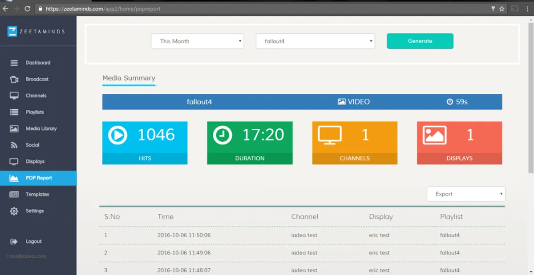Click the 1046 hits value
Viewport: 534px width, 275px height.
point(156,135)
